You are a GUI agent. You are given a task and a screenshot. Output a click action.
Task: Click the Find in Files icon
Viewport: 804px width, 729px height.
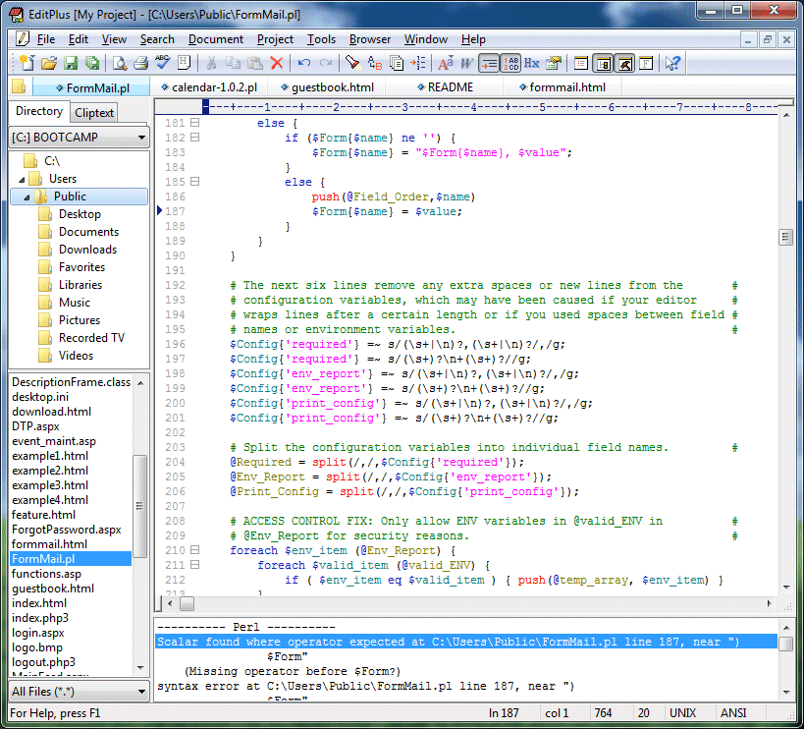click(397, 63)
